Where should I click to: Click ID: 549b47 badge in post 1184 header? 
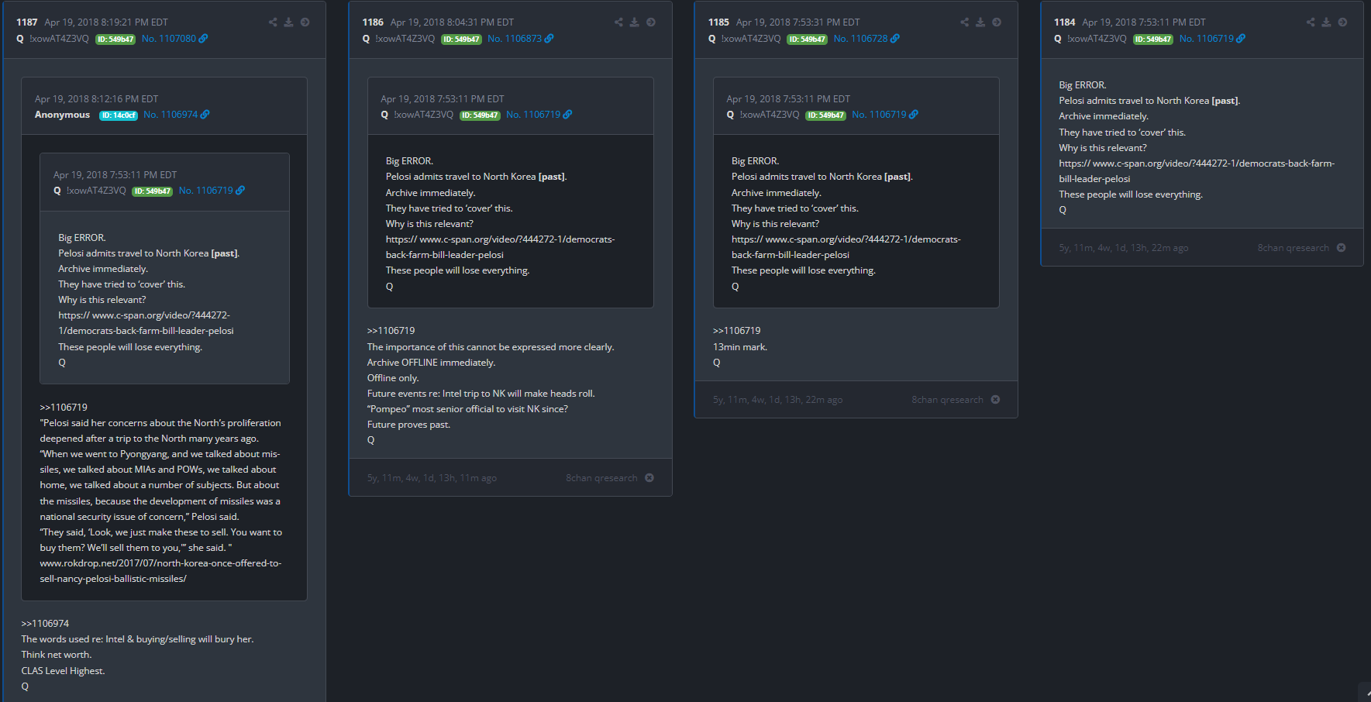tap(1153, 40)
